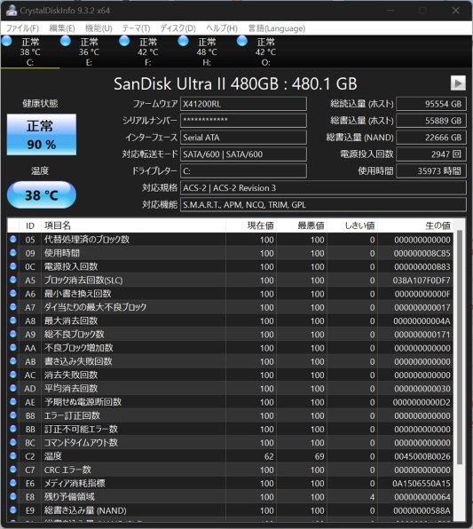The width and height of the screenshot is (473, 529).
Task: Click status dot for attribute AD
Action: point(13,388)
